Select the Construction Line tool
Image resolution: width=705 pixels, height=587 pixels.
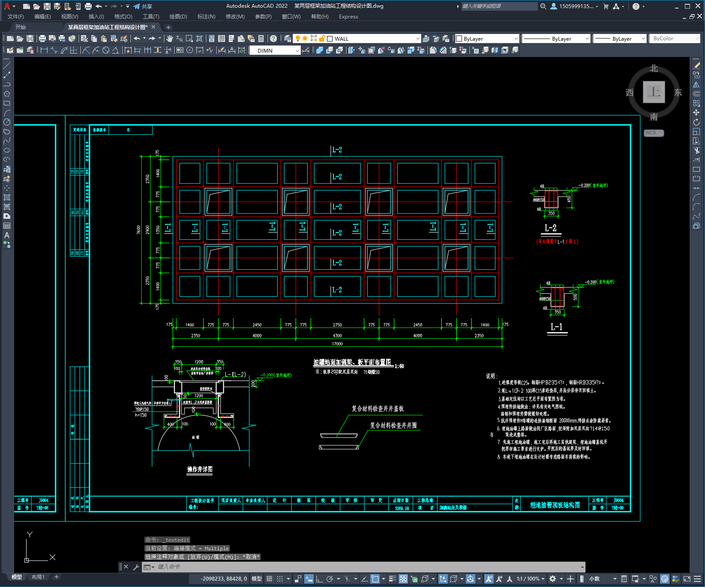click(x=7, y=75)
